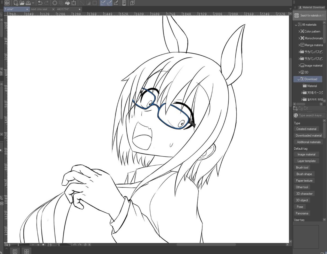This screenshot has height=254, width=327.
Task: Toggle the Layer template tag filter
Action: 306,161
